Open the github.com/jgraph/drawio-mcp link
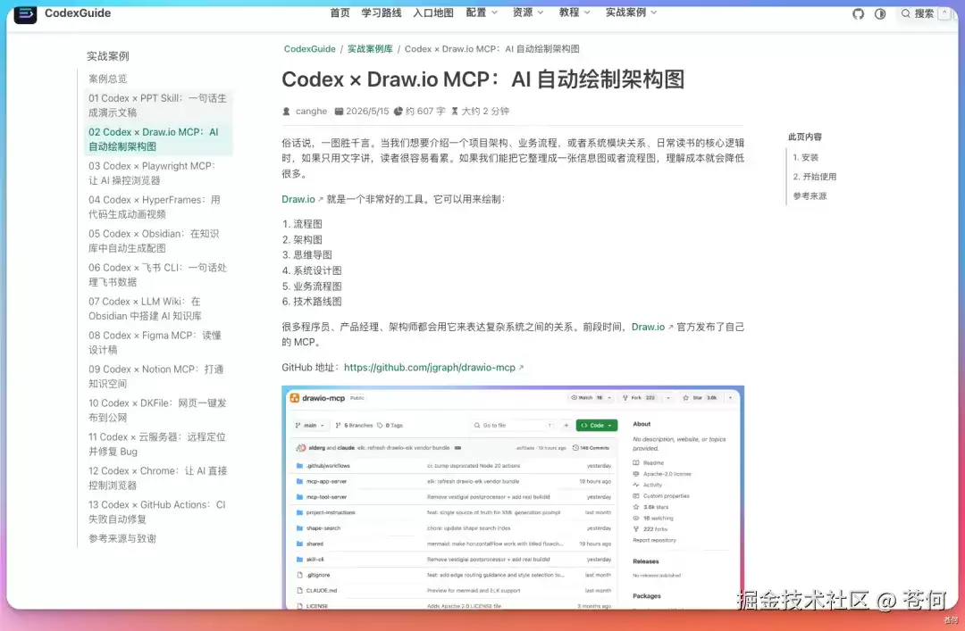The height and width of the screenshot is (631, 965). click(430, 367)
